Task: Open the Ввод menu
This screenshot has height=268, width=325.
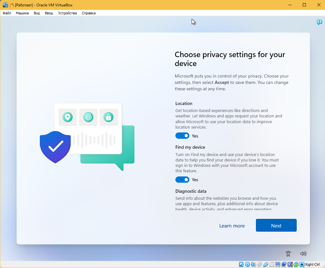Action: pyautogui.click(x=49, y=13)
